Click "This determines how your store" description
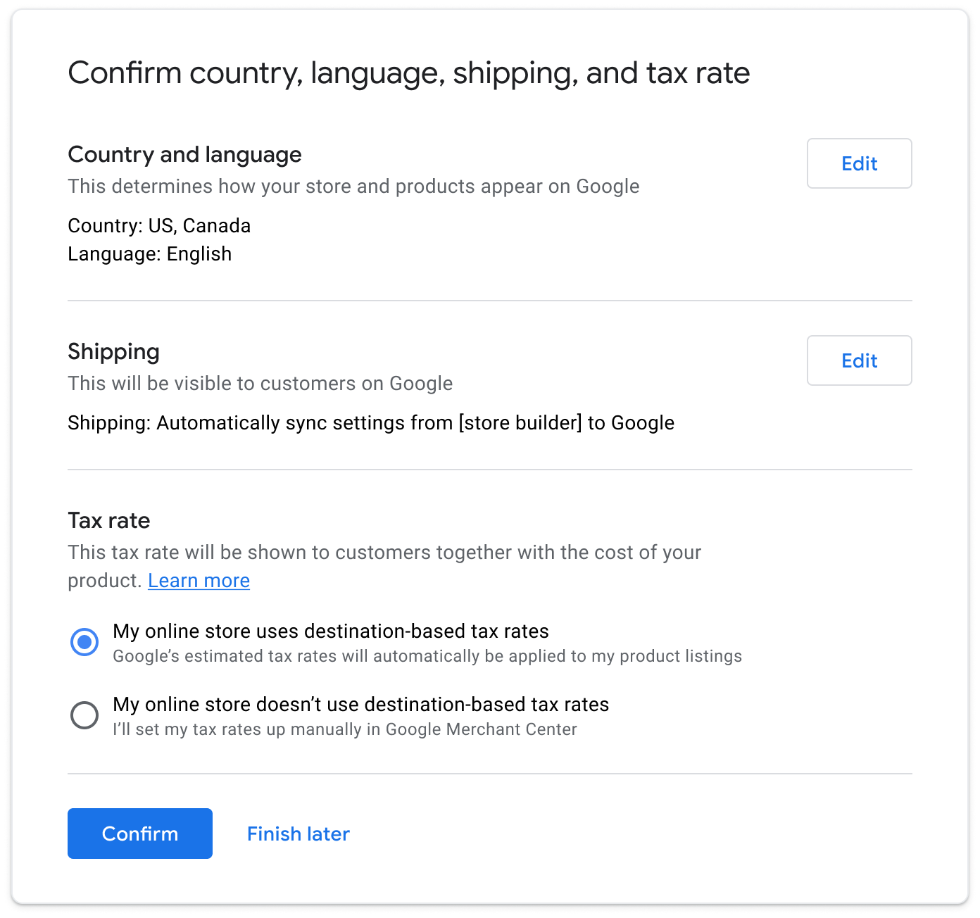This screenshot has width=980, height=918. coord(353,187)
